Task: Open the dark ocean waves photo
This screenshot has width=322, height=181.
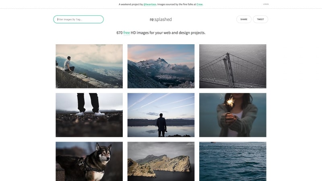Action: [233, 161]
